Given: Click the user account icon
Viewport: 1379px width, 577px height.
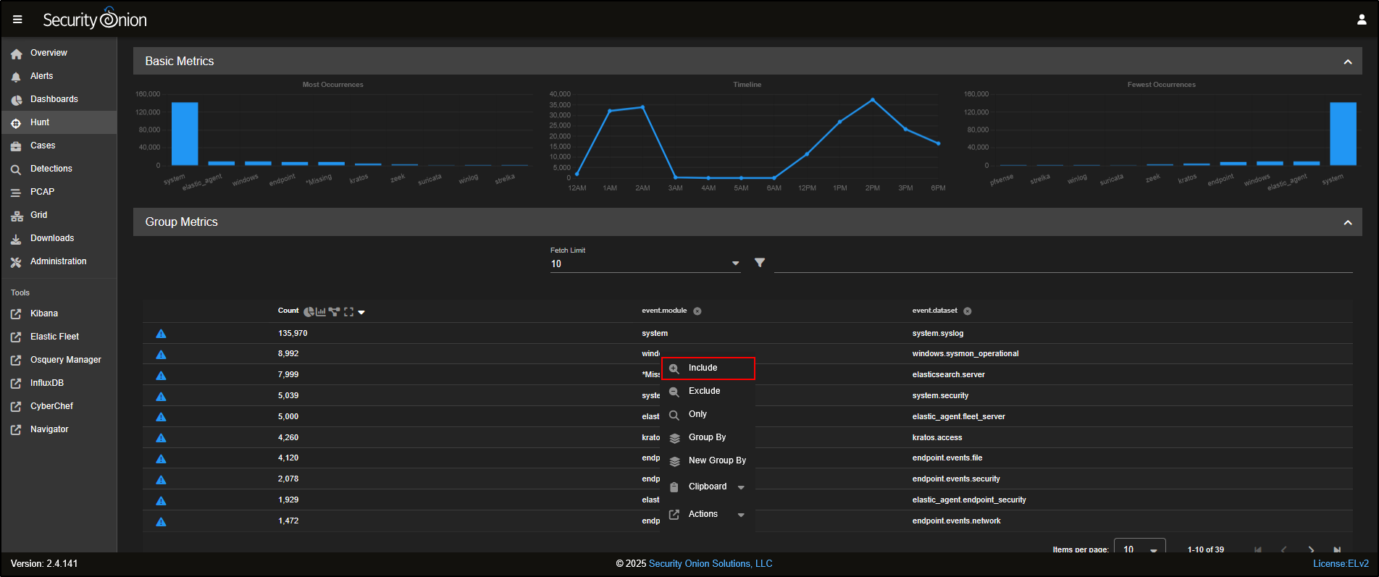Looking at the screenshot, I should click(1362, 20).
